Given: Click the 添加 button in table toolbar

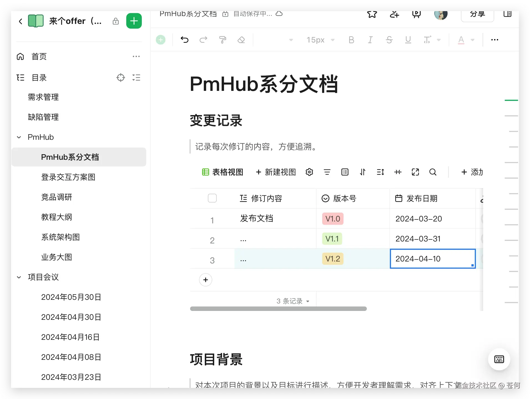Looking at the screenshot, I should coord(472,172).
